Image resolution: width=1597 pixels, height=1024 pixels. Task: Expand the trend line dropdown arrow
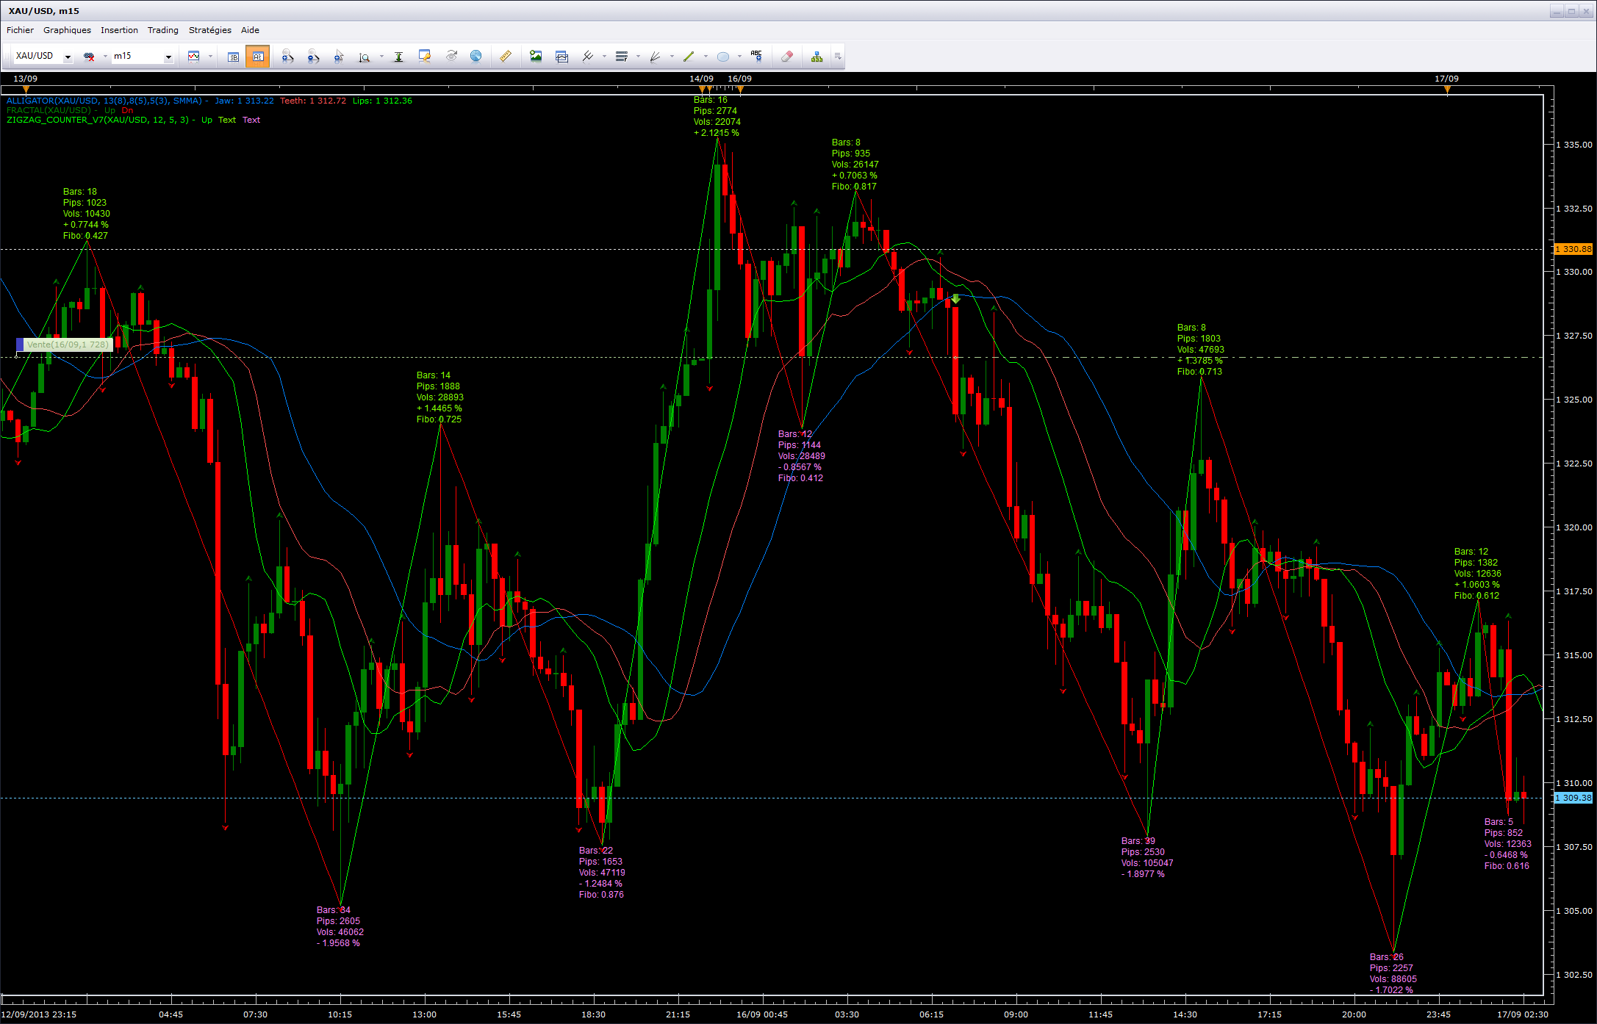pyautogui.click(x=706, y=57)
